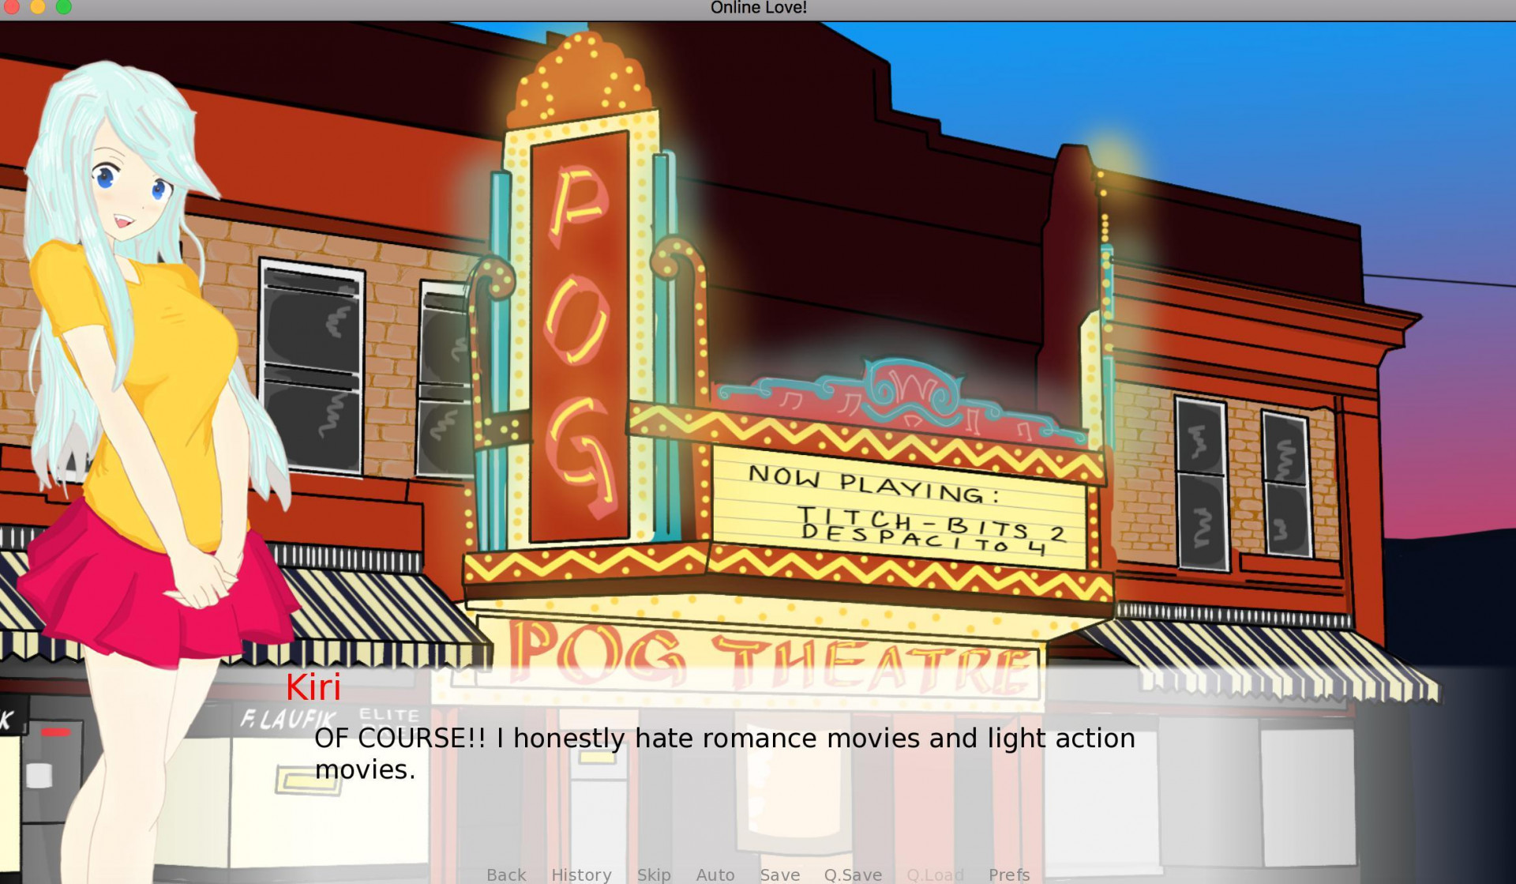Click the dialogue text to advance

tap(724, 753)
